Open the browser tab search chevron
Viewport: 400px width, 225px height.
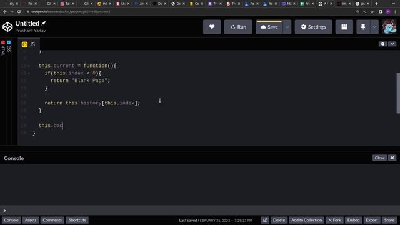tap(393, 4)
